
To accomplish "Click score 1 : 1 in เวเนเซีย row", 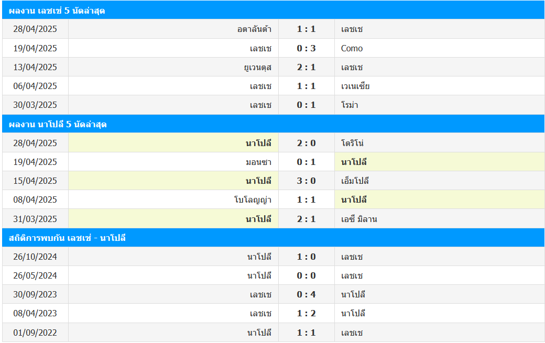I will [x=306, y=86].
